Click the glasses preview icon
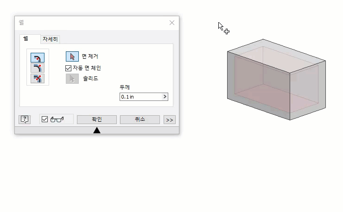This screenshot has height=212, width=343. [57, 119]
